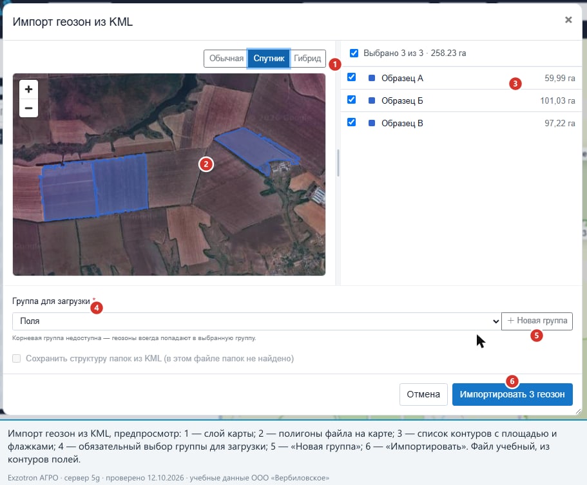
Task: Click the color swatch of Образец В
Action: click(372, 123)
